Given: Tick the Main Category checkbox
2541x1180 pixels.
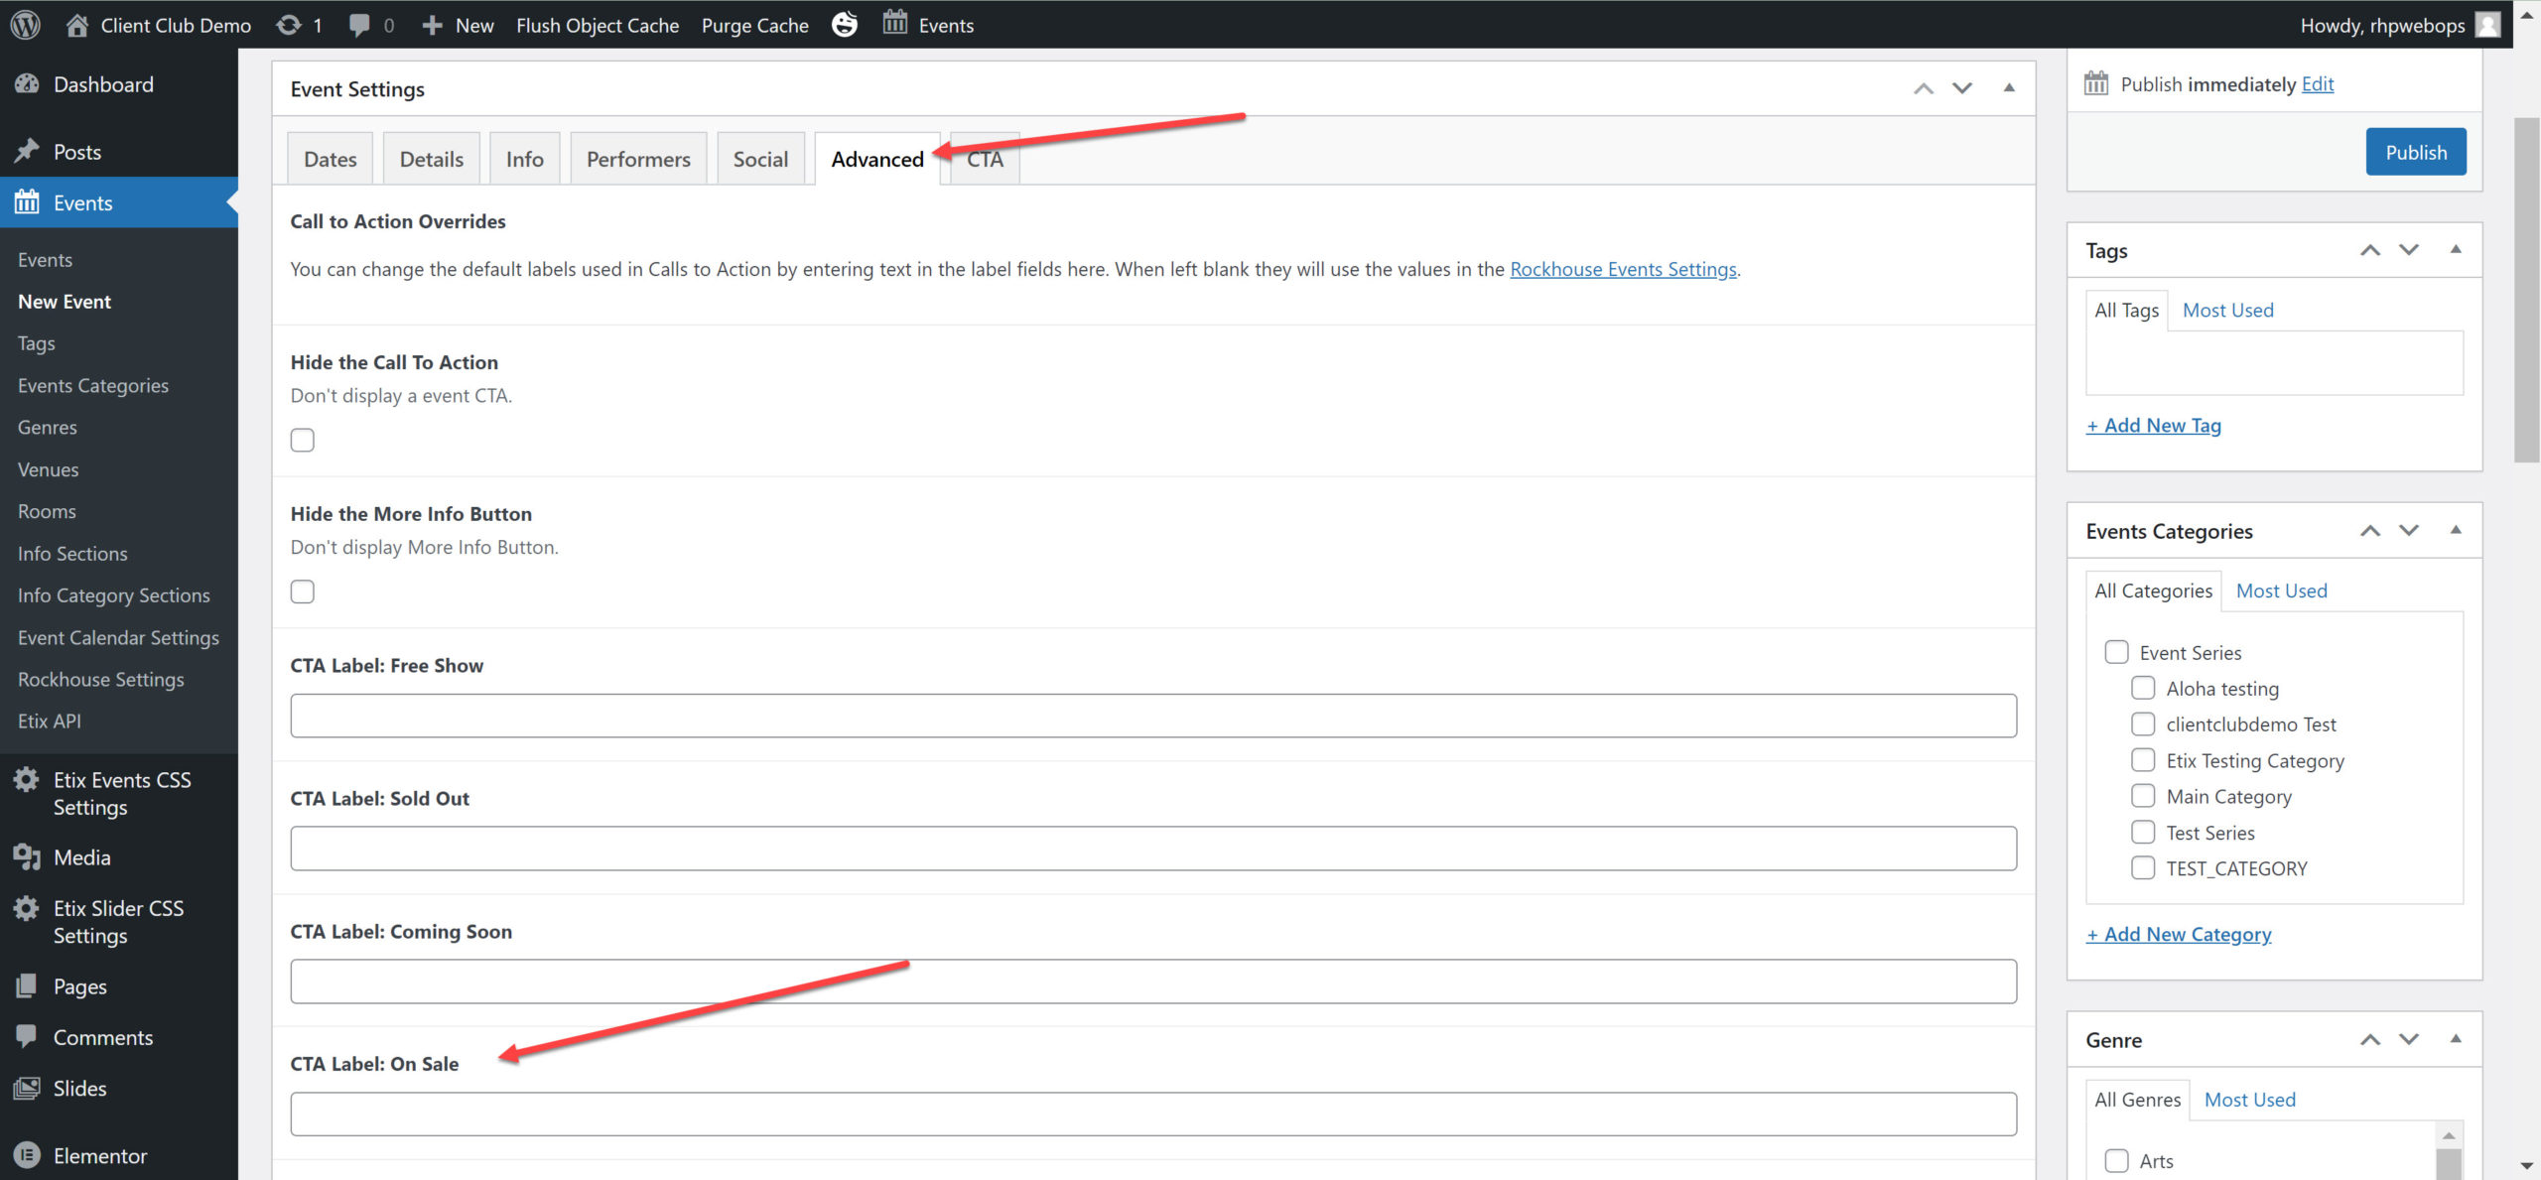Looking at the screenshot, I should pos(2143,796).
